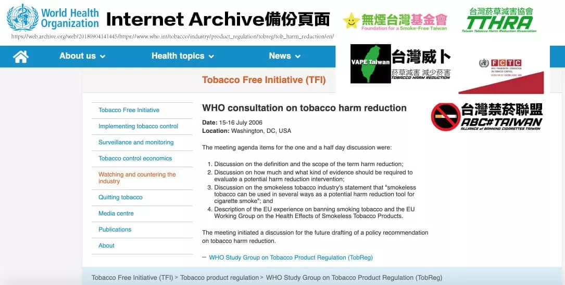Viewport: 565px width, 285px height.
Task: Click the WHO consultation on tobacco harm reduction title
Action: (x=304, y=108)
